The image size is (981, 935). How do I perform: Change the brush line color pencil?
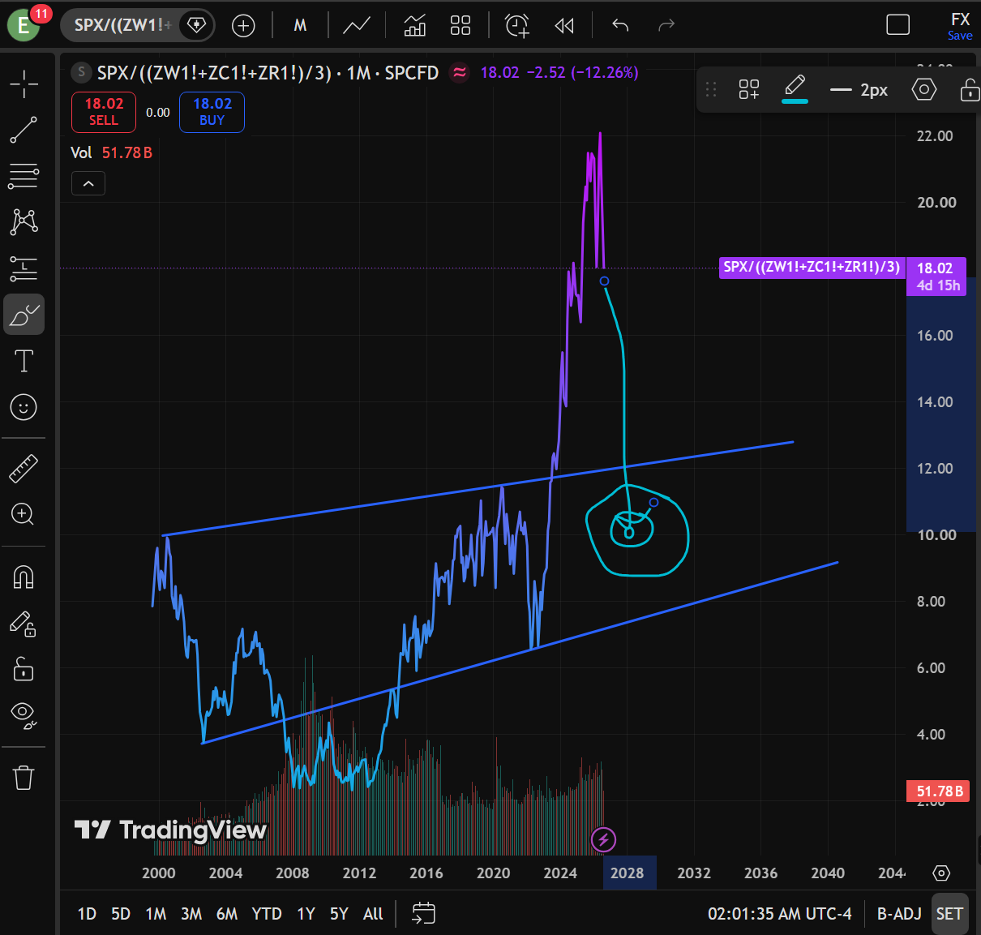[795, 88]
